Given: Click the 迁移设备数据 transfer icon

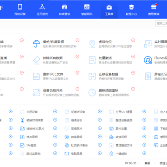Looking at the screenshot, I should 92,77.
